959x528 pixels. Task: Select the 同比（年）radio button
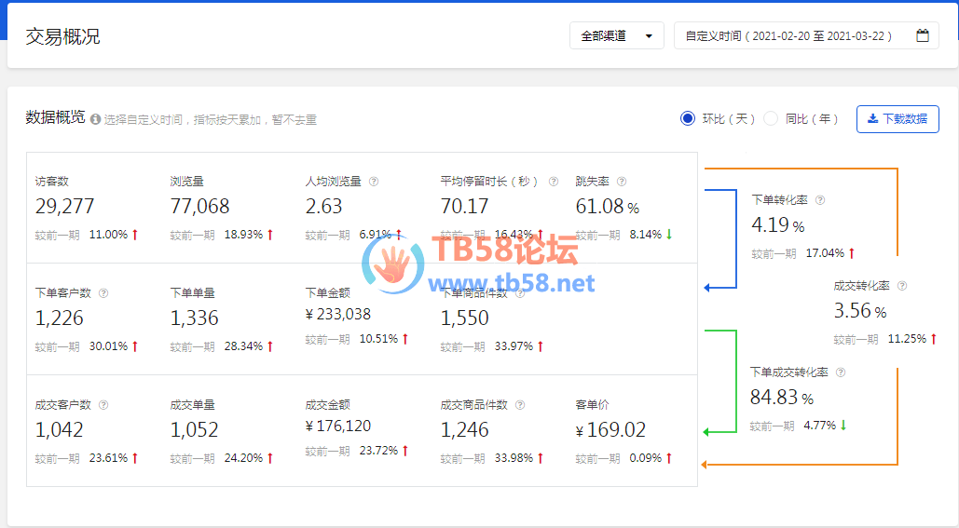(x=771, y=118)
